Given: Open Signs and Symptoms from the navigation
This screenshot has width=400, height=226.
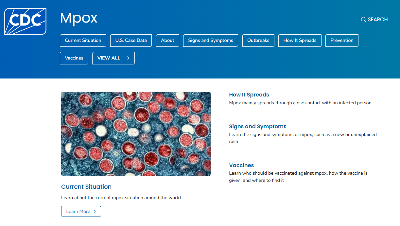Looking at the screenshot, I should 210,40.
